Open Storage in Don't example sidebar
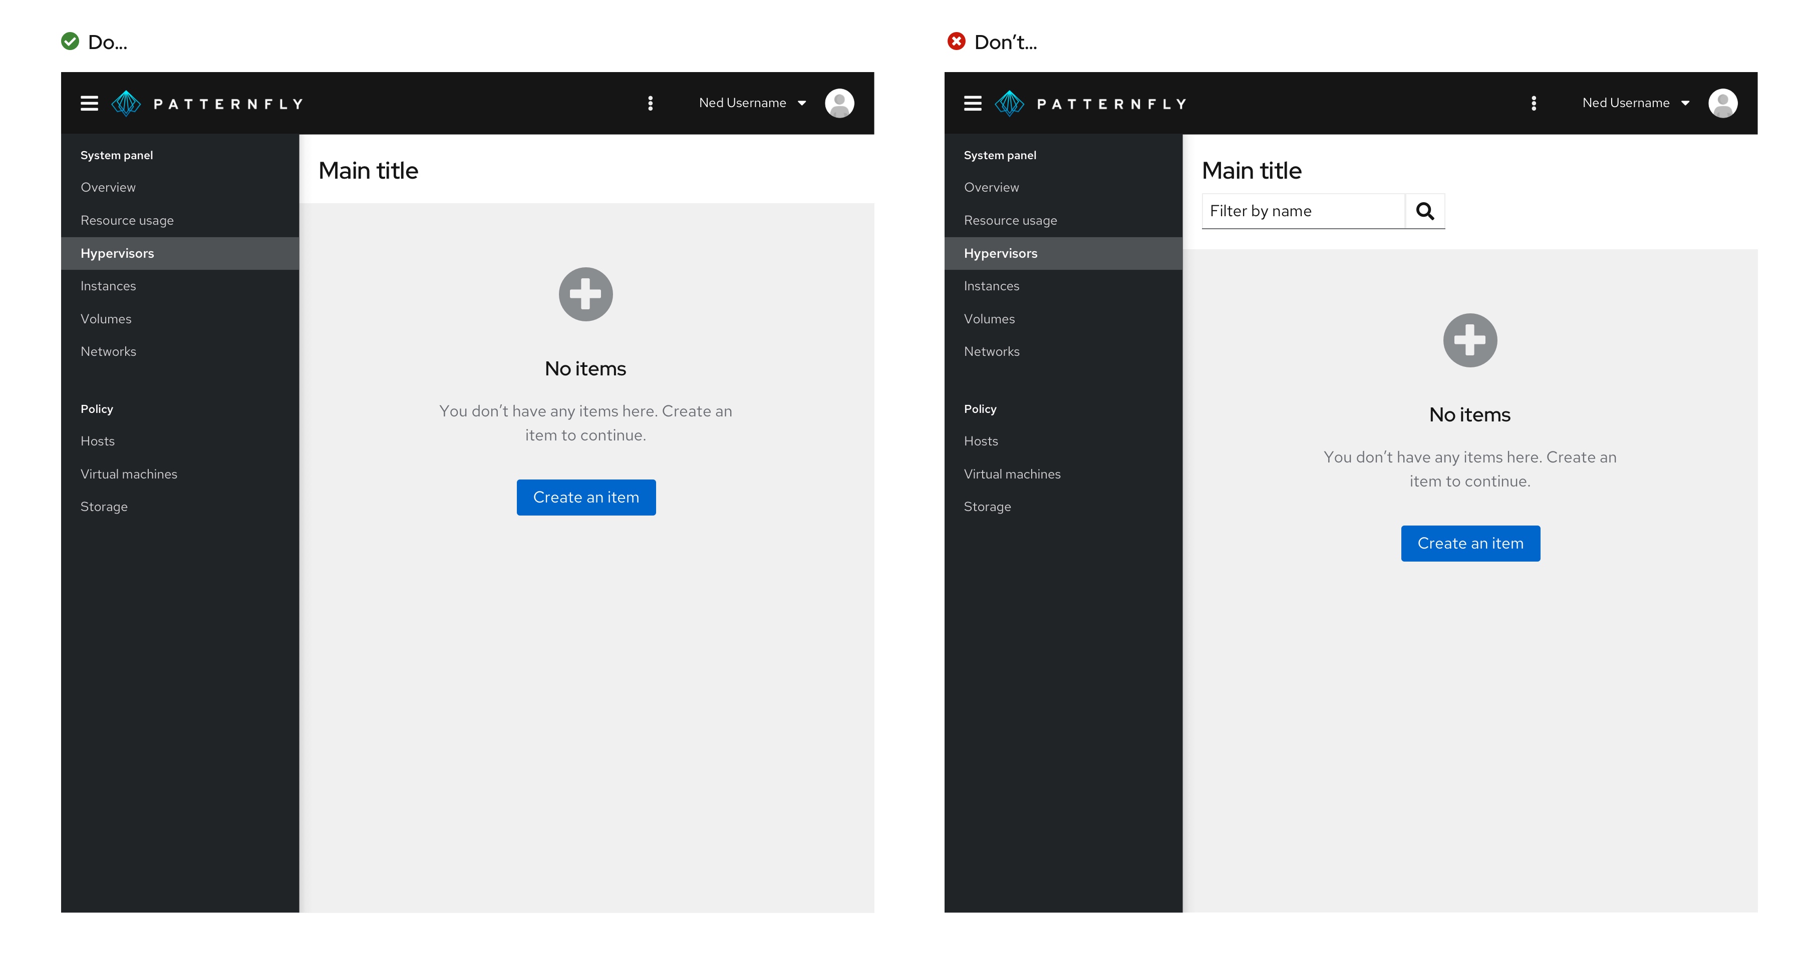This screenshot has height=971, width=1814. pyautogui.click(x=1063, y=507)
